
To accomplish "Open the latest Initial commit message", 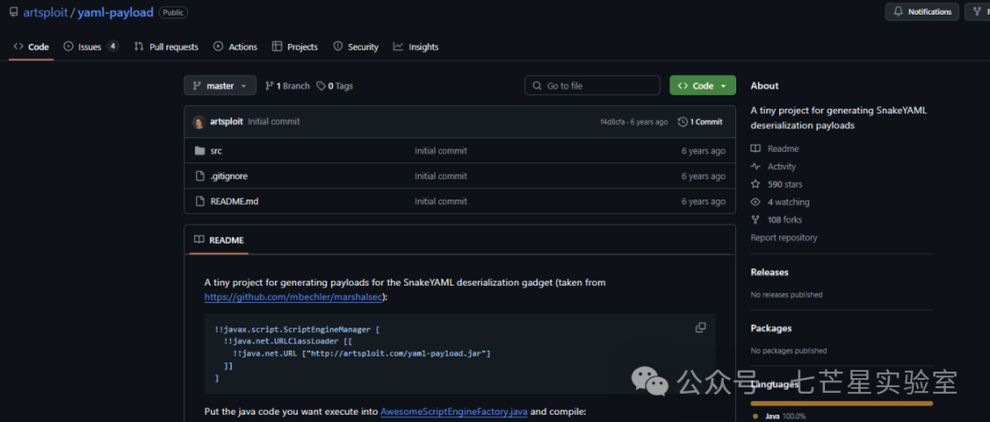I will pyautogui.click(x=274, y=122).
